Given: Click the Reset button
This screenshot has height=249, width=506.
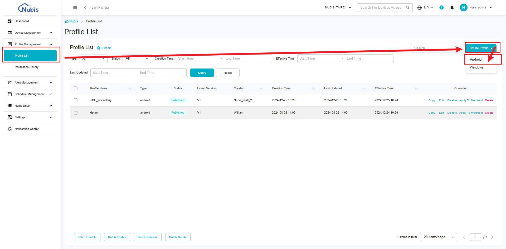Looking at the screenshot, I should 228,73.
